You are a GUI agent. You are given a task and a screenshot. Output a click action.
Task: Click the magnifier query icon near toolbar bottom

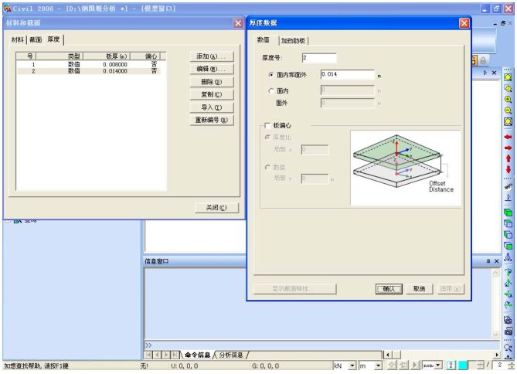click(508, 347)
